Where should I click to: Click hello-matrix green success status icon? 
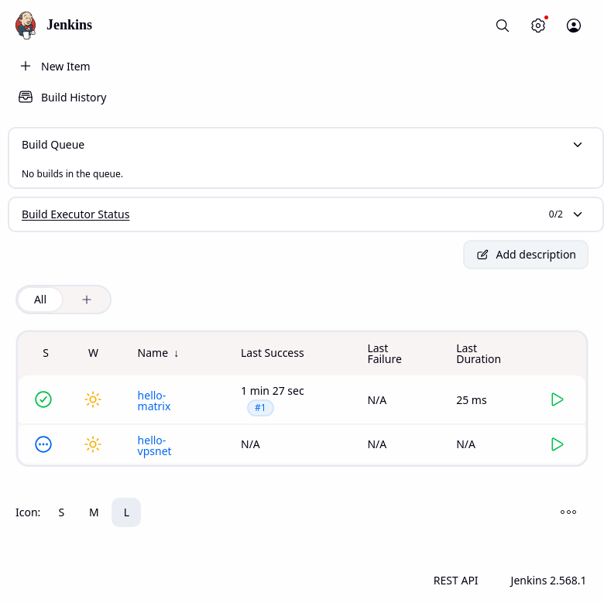point(43,399)
